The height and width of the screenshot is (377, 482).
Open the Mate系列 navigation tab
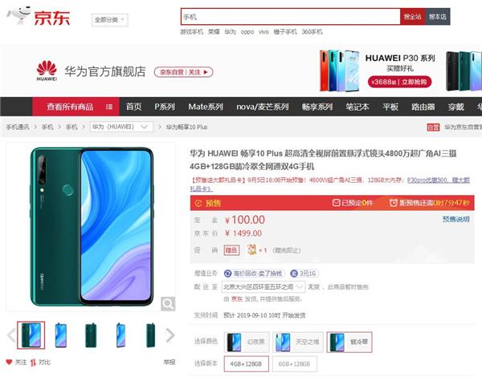(206, 107)
